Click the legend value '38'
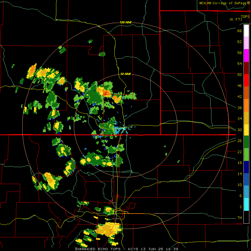251x251 pixels. (240, 108)
